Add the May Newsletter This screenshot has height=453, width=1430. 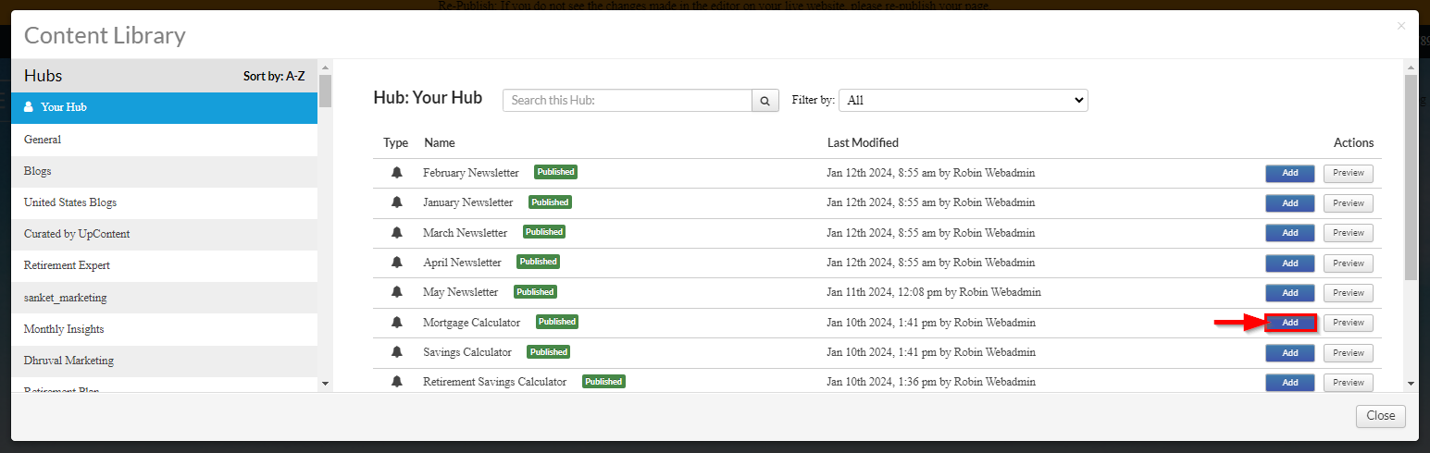pos(1290,293)
